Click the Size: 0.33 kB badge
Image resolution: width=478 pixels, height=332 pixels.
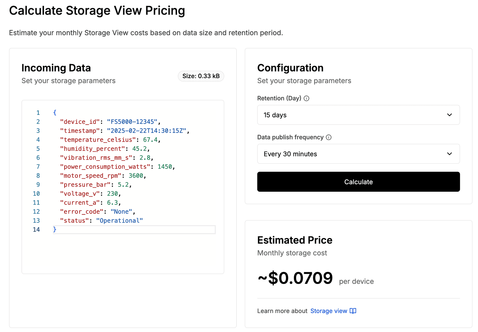coord(201,76)
